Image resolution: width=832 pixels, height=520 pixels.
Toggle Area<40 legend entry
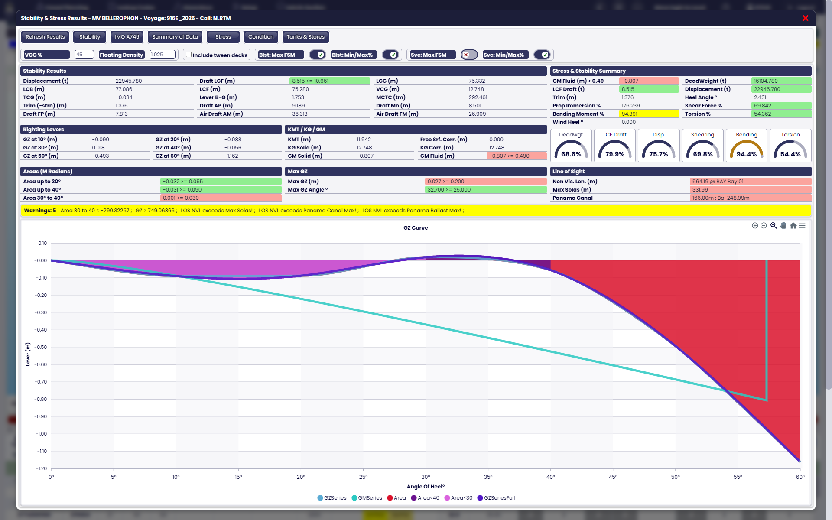425,498
